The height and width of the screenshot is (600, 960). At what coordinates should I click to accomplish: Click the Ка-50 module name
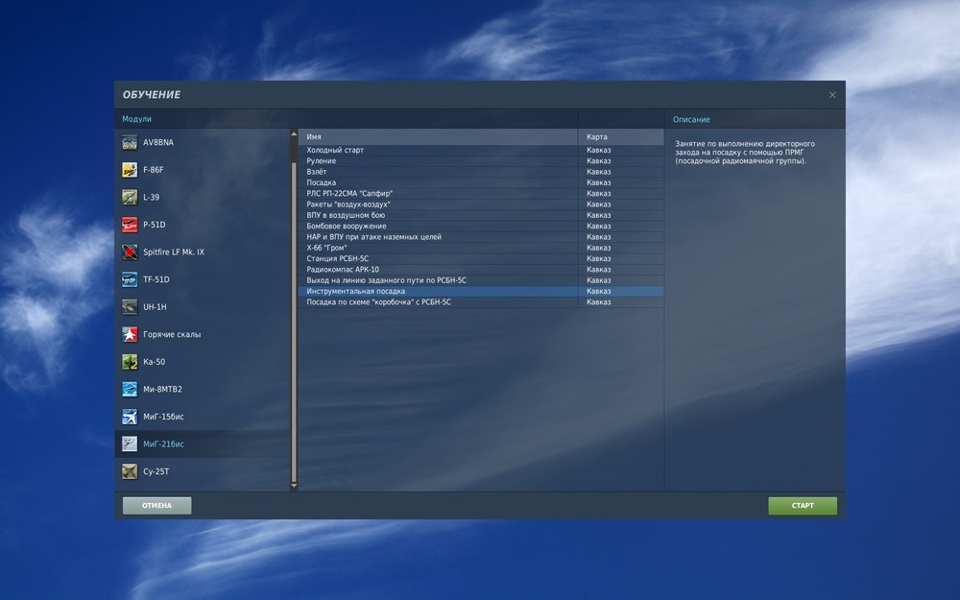tap(155, 362)
